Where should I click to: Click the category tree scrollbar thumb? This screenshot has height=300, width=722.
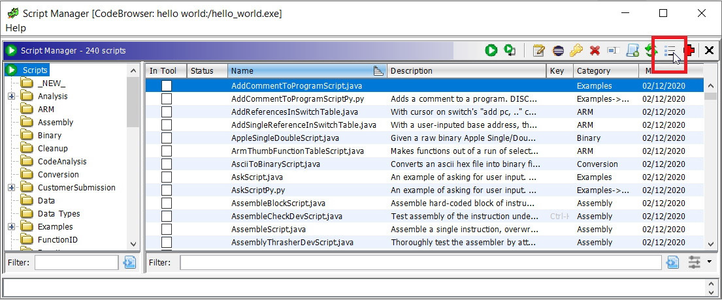coord(133,102)
